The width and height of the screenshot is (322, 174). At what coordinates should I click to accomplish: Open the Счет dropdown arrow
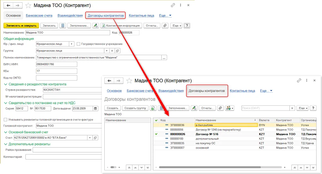tap(90, 138)
